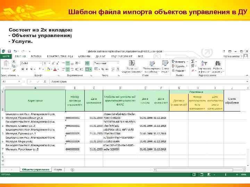The width and height of the screenshot is (250, 187).
Task: Toggle center horizontal alignment
Action: [x=68, y=69]
